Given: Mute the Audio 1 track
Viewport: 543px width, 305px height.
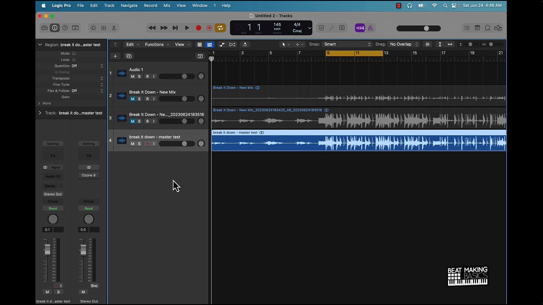Looking at the screenshot, I should tap(132, 76).
